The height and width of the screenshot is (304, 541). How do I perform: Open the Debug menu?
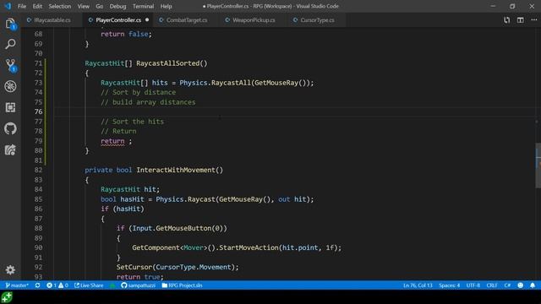coord(117,6)
